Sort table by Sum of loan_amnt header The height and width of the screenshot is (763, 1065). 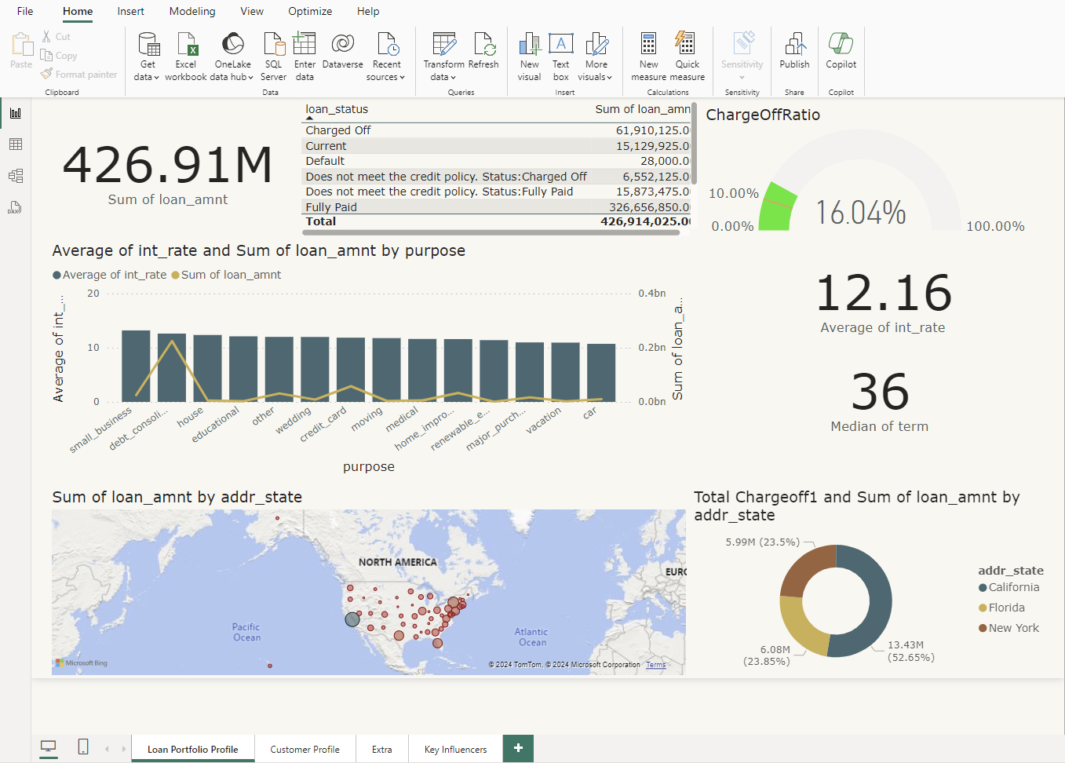(x=643, y=109)
